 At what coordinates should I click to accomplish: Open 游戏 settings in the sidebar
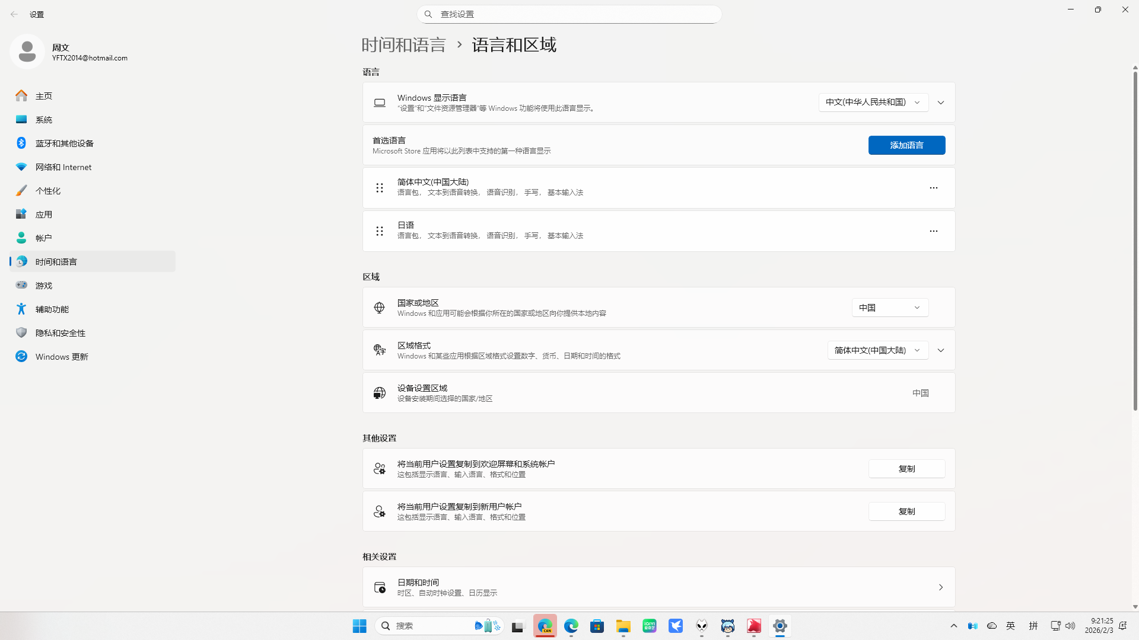(x=42, y=285)
